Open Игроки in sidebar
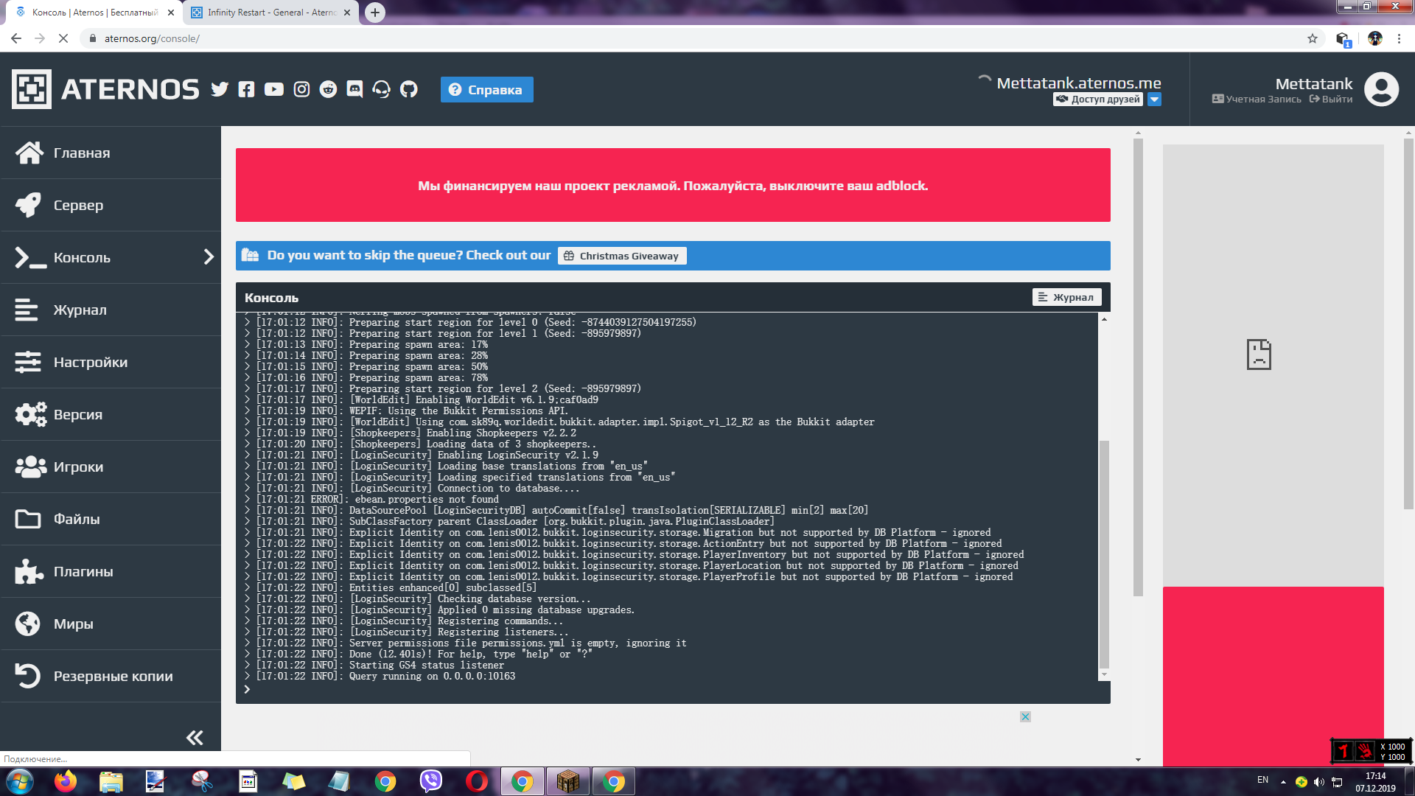This screenshot has height=796, width=1415. [111, 467]
